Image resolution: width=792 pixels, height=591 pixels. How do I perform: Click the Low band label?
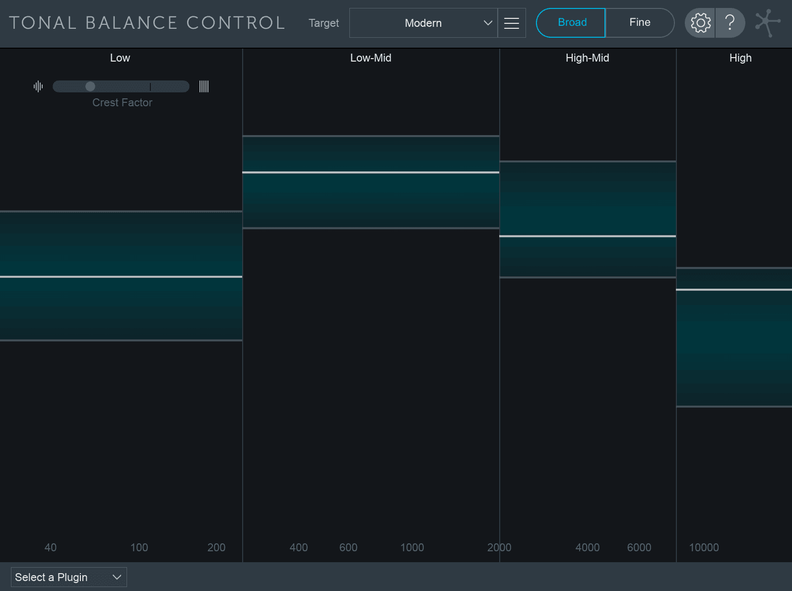coord(120,58)
